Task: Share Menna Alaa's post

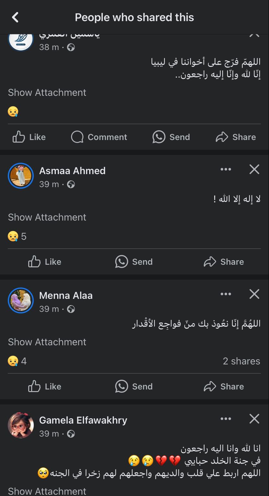Action: (x=224, y=387)
